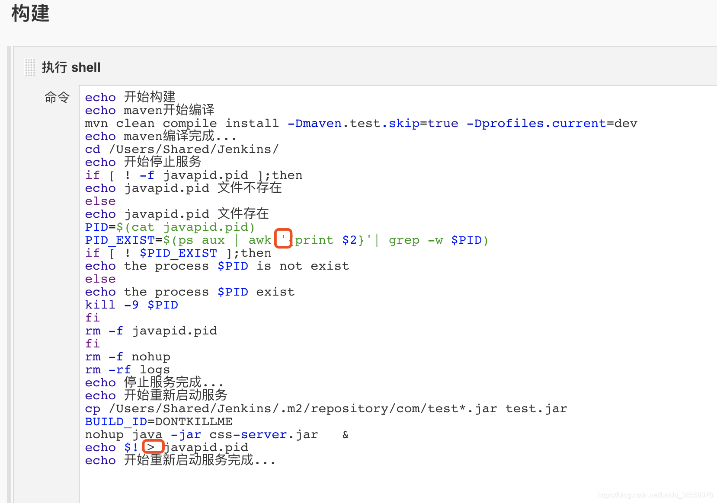The height and width of the screenshot is (503, 717).
Task: Click the dotted drag handle beside 执行 shell
Action: point(29,67)
